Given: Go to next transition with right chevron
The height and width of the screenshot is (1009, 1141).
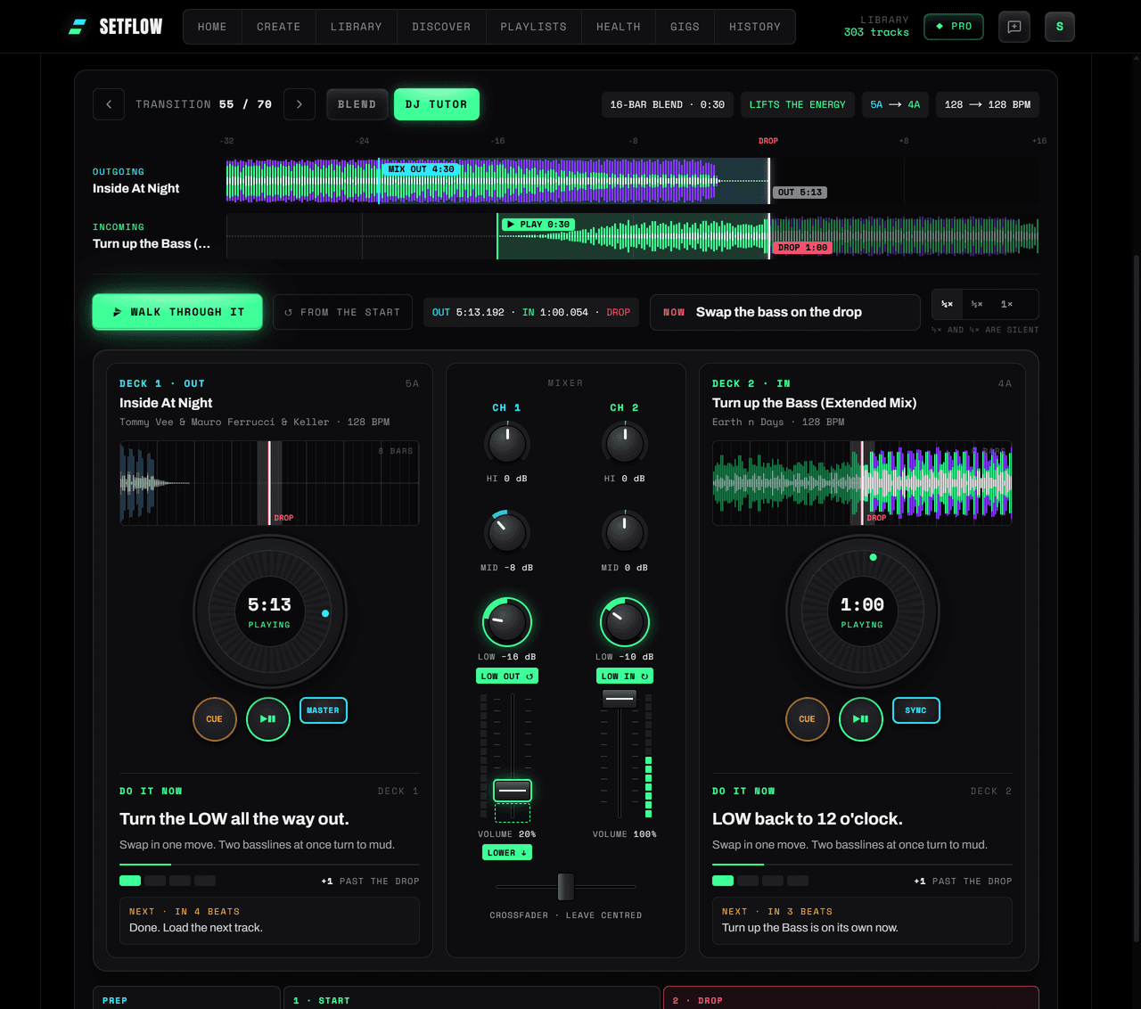Looking at the screenshot, I should 300,104.
